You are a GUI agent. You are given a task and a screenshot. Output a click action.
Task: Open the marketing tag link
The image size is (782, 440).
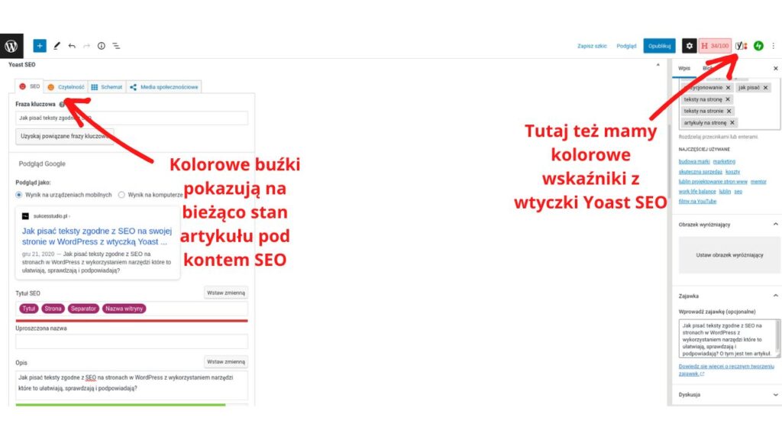tap(722, 161)
